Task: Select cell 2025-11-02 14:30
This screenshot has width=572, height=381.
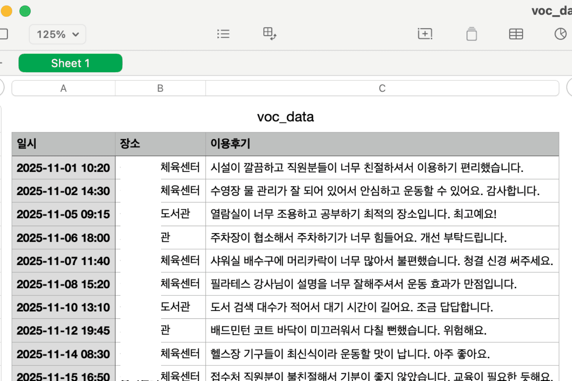Action: pyautogui.click(x=63, y=191)
